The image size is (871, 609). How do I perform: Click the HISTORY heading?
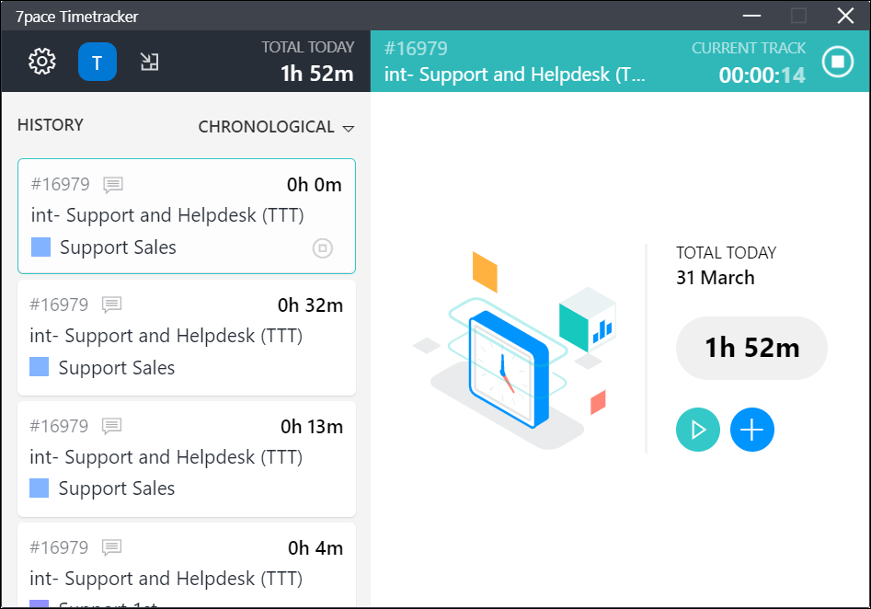pos(51,125)
